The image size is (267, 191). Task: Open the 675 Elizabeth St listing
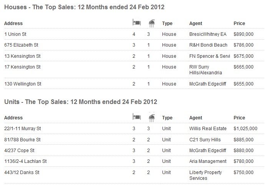21,45
